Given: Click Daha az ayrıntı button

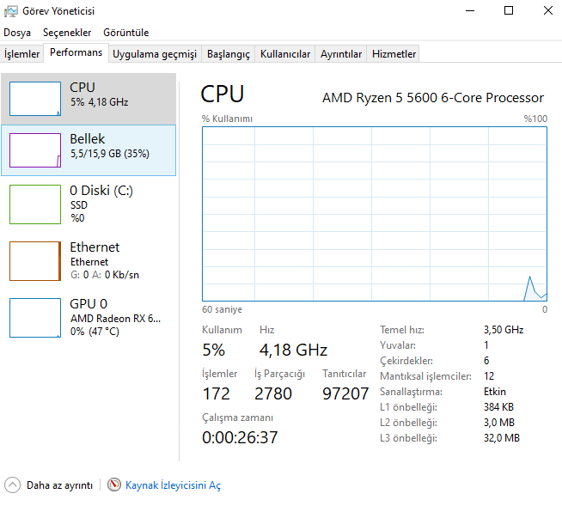Looking at the screenshot, I should (59, 485).
